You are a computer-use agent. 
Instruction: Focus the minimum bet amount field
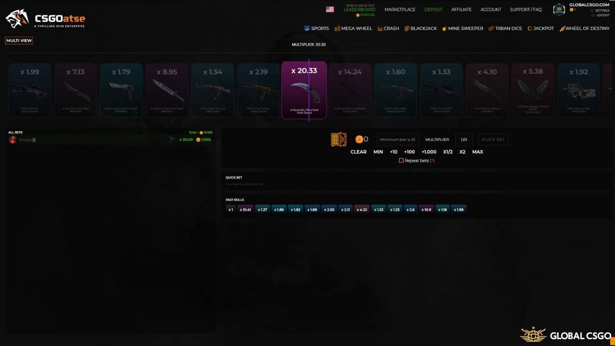pos(398,139)
